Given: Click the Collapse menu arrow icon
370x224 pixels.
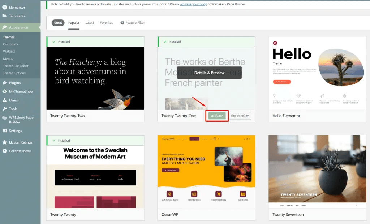Looking at the screenshot, I should (4, 151).
